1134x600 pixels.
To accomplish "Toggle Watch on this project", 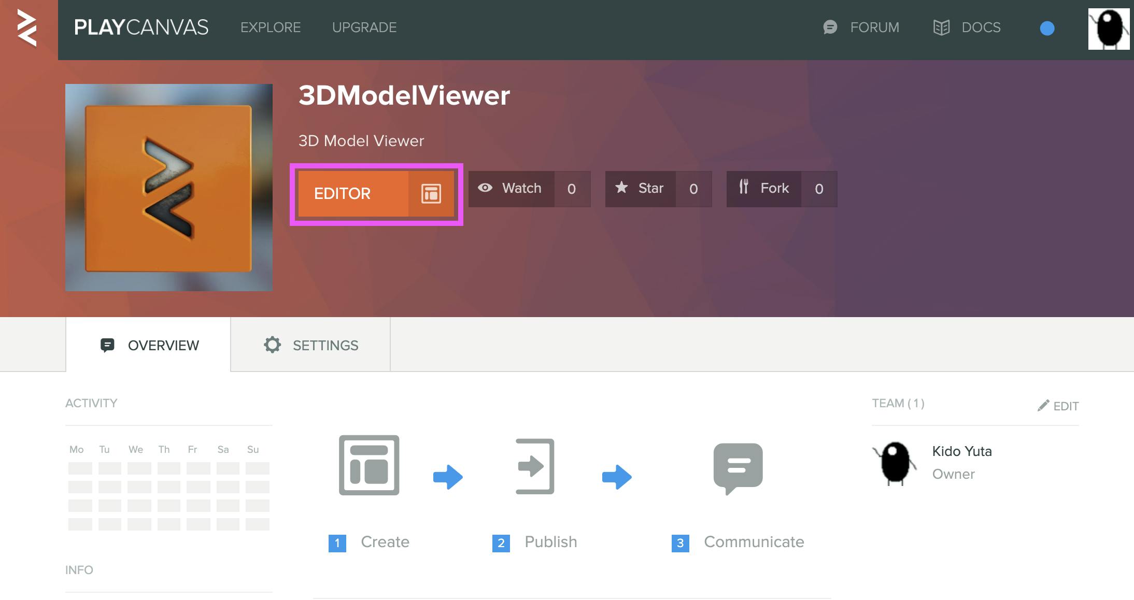I will coord(511,189).
